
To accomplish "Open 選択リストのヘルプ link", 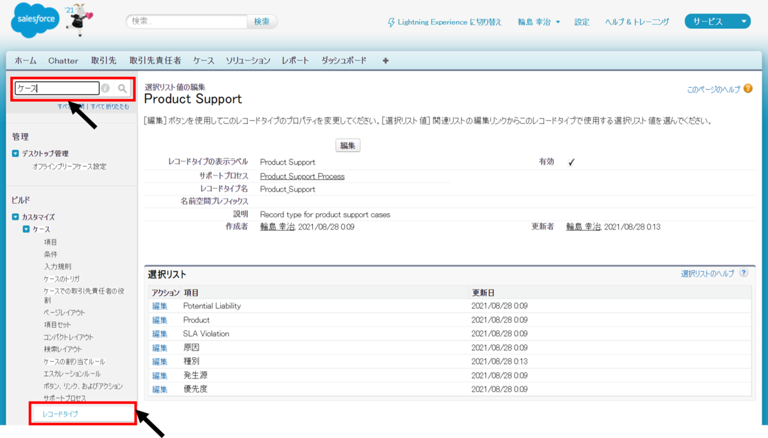I will tap(708, 273).
